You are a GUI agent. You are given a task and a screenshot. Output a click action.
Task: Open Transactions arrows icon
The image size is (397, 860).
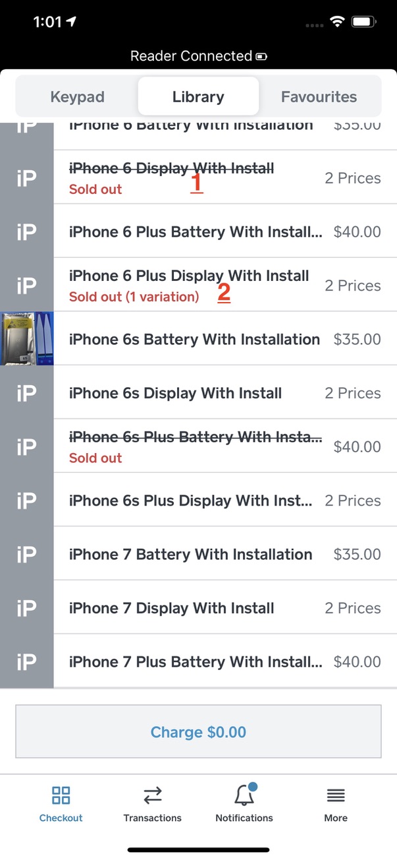152,795
